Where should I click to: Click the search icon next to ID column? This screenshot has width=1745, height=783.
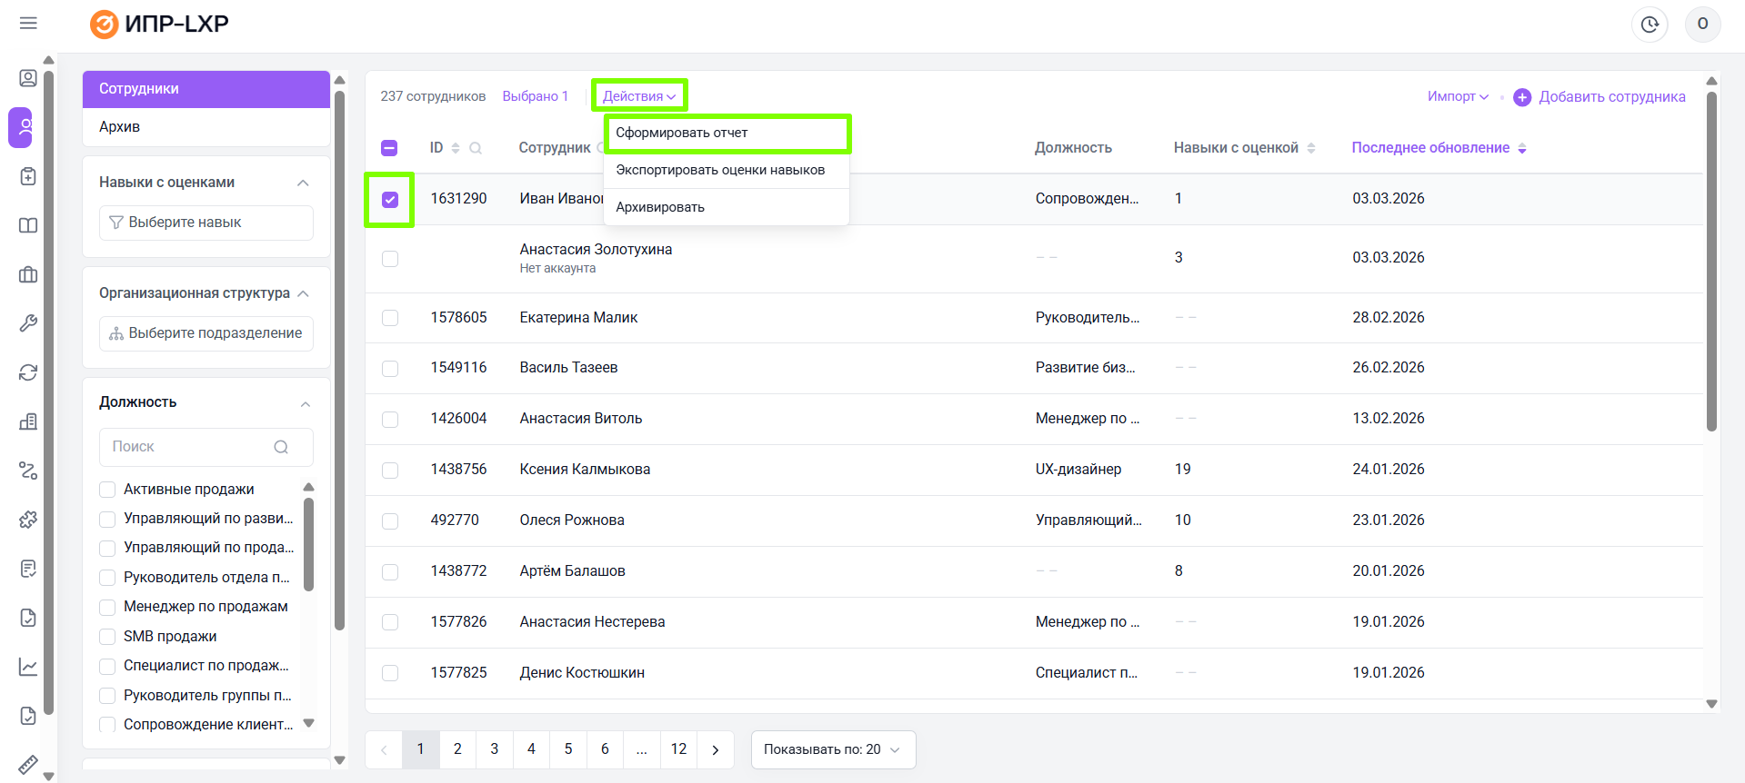476,148
